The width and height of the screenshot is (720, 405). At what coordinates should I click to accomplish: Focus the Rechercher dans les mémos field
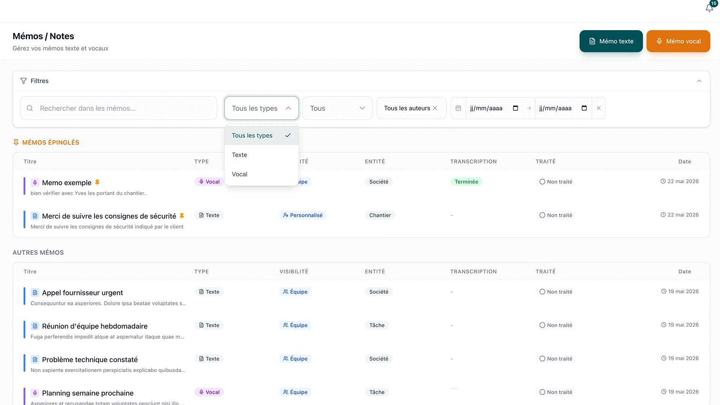click(118, 108)
